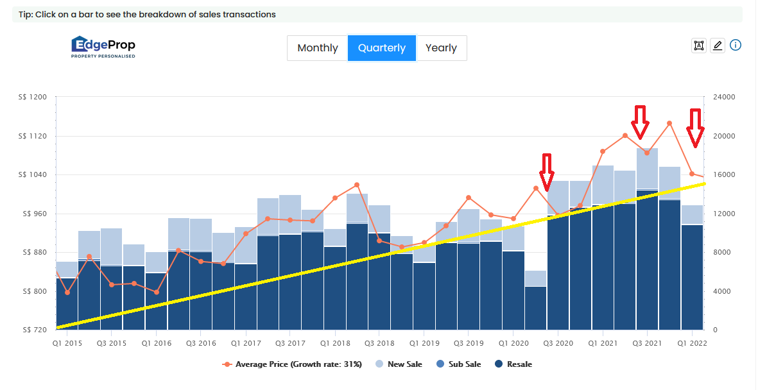
Task: Click the Resale bar above Q1 2022
Action: (692, 278)
